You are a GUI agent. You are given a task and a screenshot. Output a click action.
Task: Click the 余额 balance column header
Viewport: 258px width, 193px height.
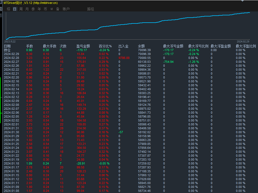click(141, 46)
